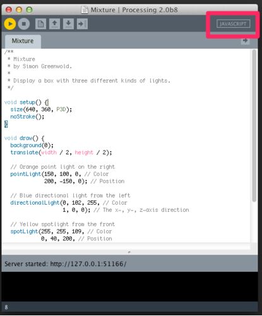The width and height of the screenshot is (262, 316).
Task: Close the Processing window
Action: pos(9,9)
